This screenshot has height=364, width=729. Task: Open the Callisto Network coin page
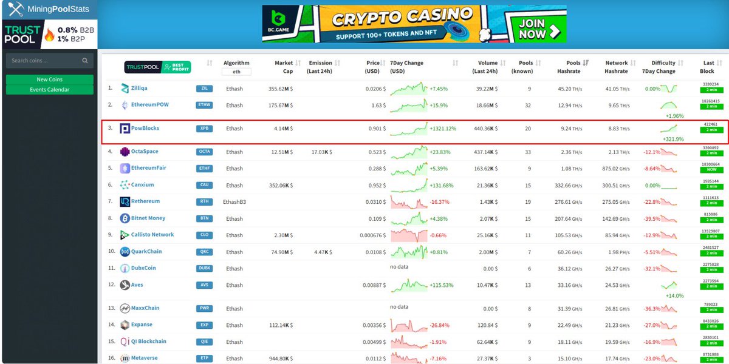pos(152,235)
